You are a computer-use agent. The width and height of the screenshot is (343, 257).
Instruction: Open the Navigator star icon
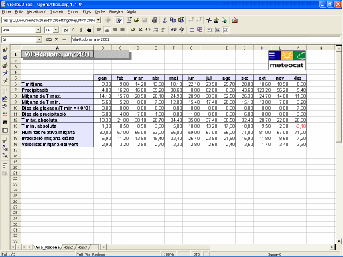(209, 20)
